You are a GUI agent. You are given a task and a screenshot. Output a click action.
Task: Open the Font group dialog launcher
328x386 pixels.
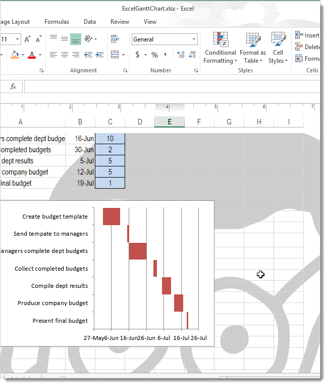pyautogui.click(x=41, y=71)
